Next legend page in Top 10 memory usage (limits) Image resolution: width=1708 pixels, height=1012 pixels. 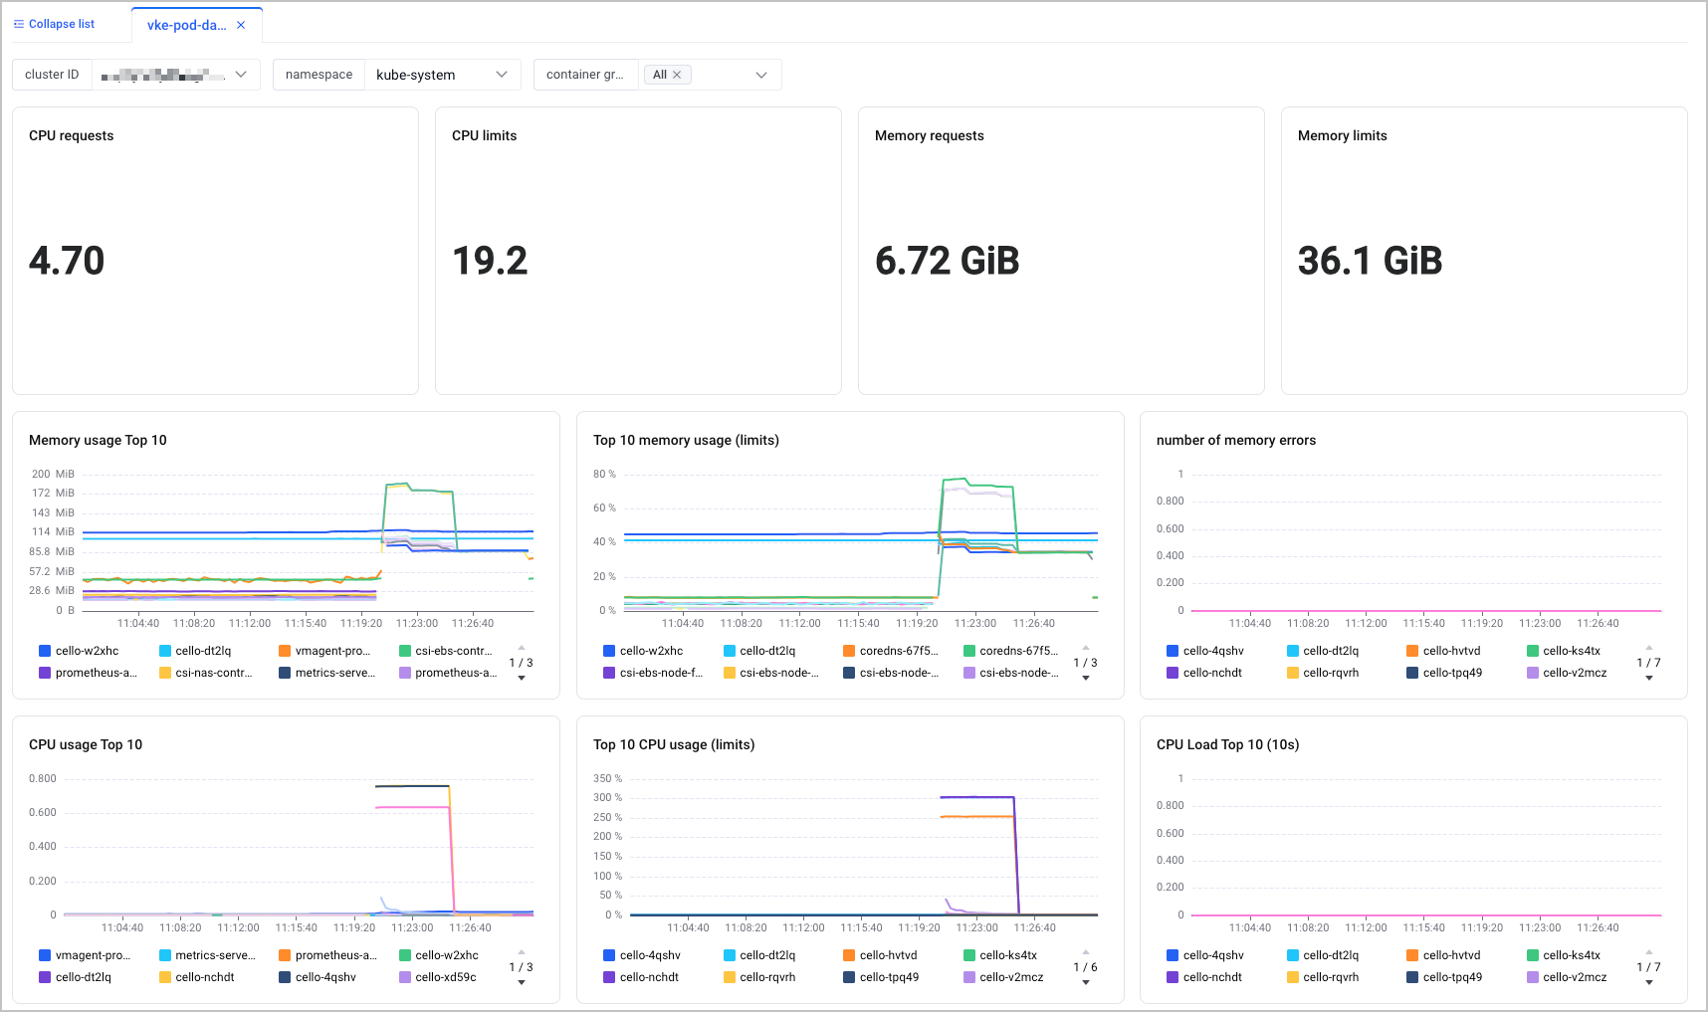[1086, 679]
